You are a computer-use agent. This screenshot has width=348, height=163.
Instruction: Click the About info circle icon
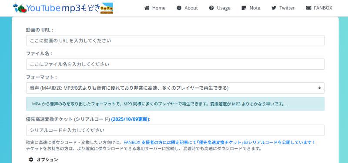tap(179, 8)
